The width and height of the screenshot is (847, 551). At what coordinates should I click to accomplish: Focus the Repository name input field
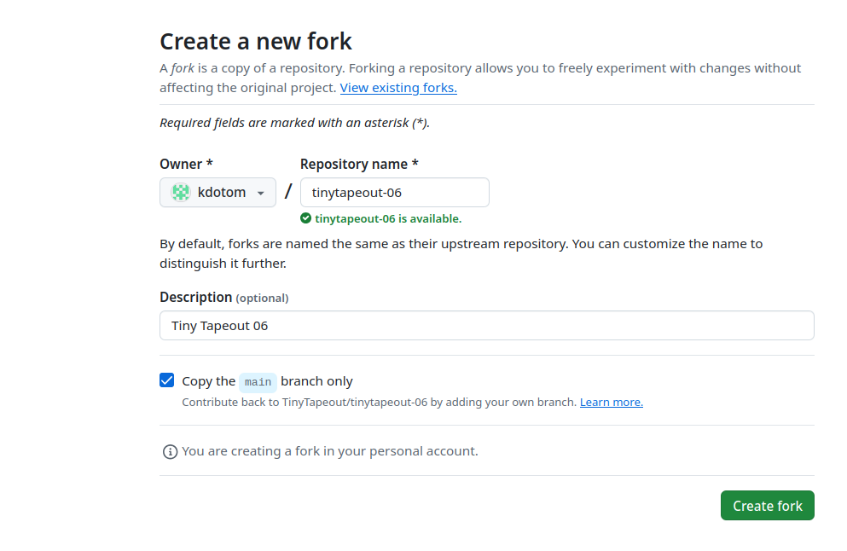click(x=395, y=193)
